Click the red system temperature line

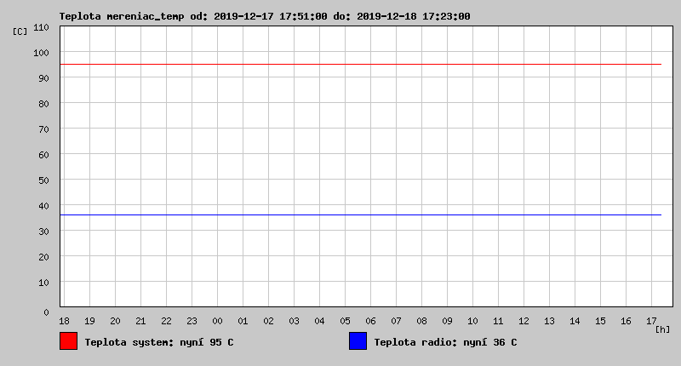tap(360, 64)
